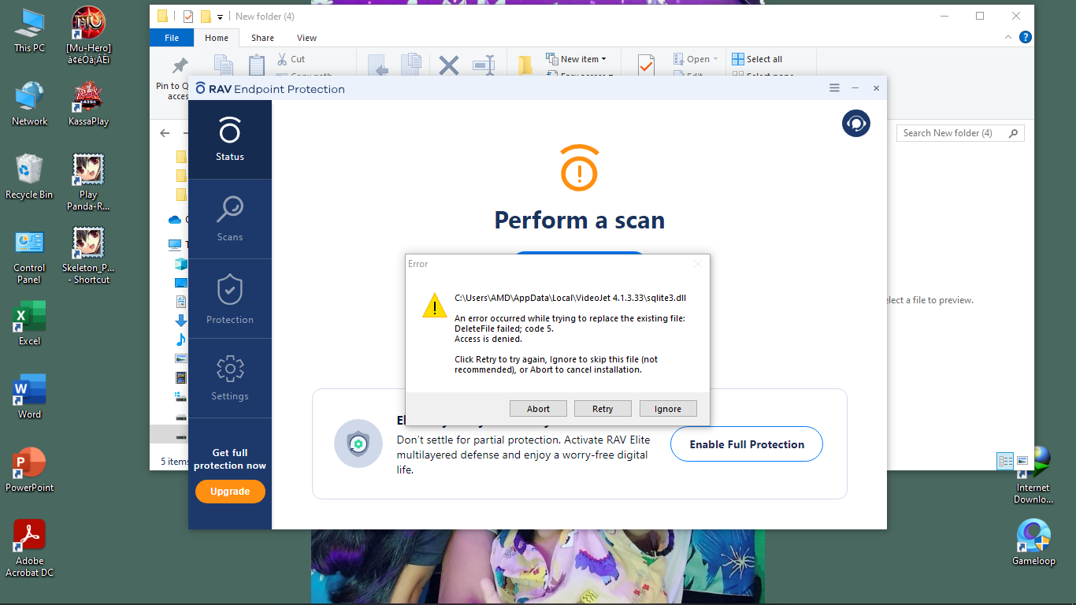Switch to details view layout icon
The image size is (1076, 605).
[x=1005, y=461]
